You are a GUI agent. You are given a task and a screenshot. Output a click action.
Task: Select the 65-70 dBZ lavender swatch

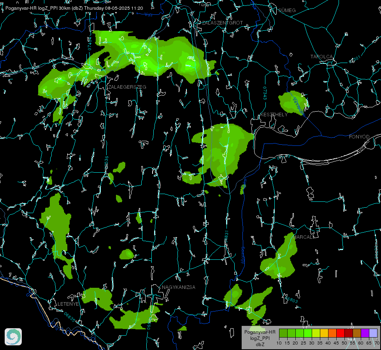point(373,333)
